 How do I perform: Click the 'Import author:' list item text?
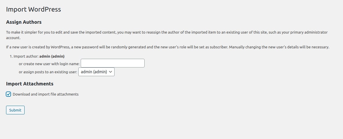26,56
